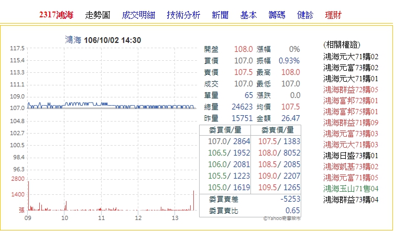Open warrant 鴻海元大71購03
This screenshot has width=394, height=231.
[x=351, y=145]
